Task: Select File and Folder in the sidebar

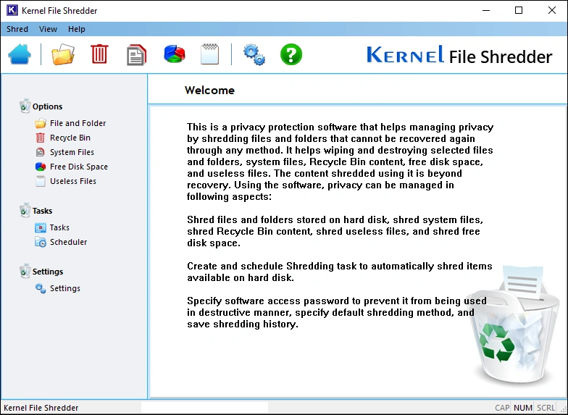Action: click(78, 123)
